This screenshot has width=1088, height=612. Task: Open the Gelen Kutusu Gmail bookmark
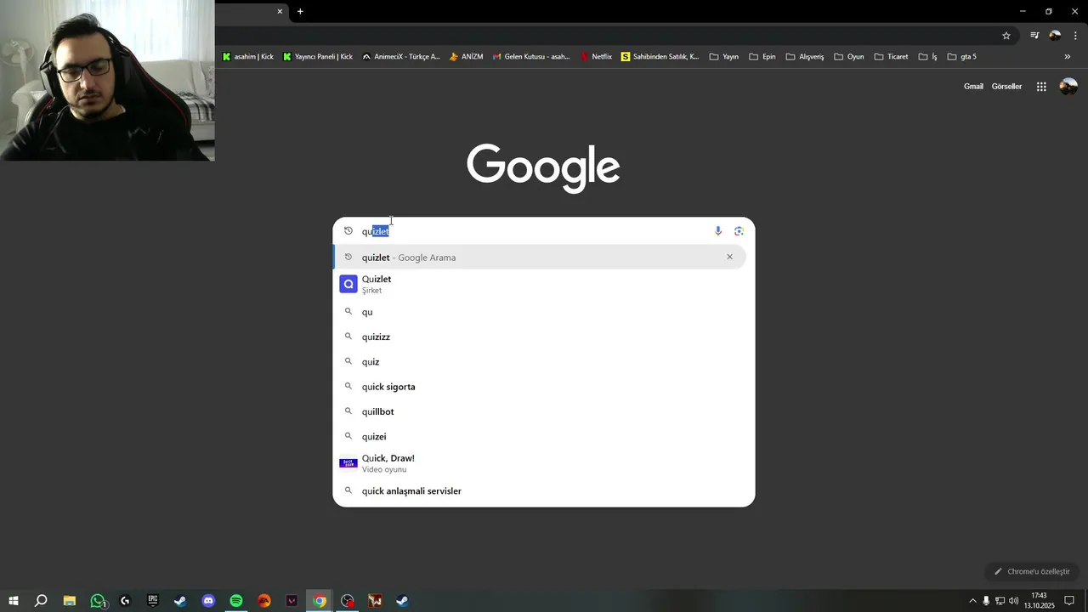coord(531,57)
